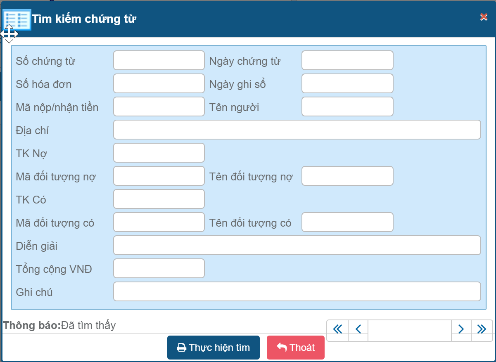
Task: Jump to last record with double-right arrow
Action: pyautogui.click(x=482, y=329)
